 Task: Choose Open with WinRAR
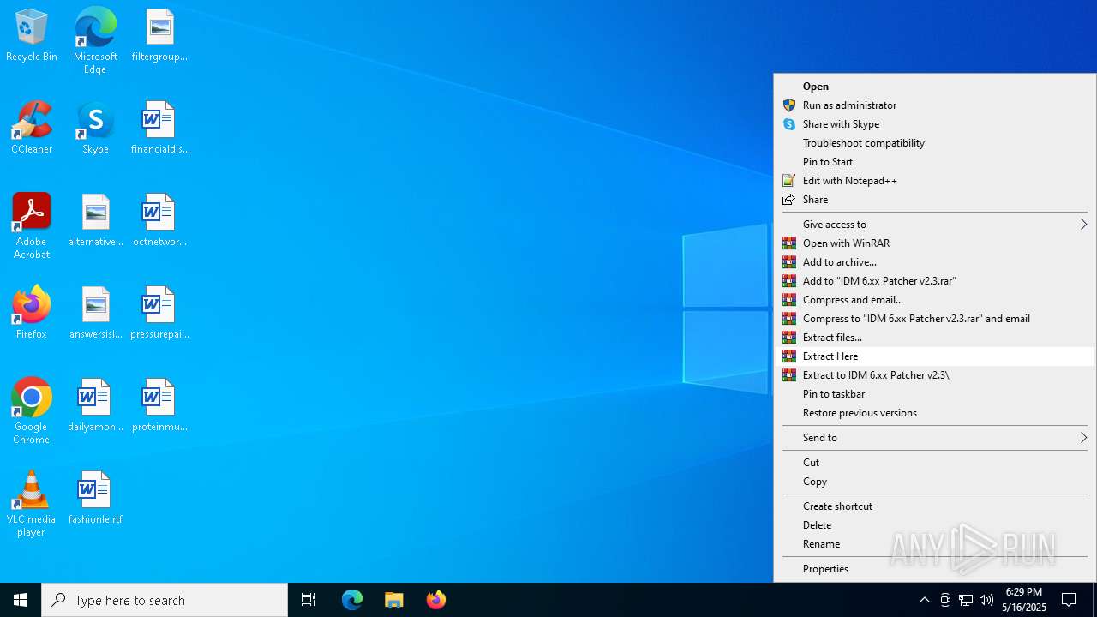pos(934,243)
